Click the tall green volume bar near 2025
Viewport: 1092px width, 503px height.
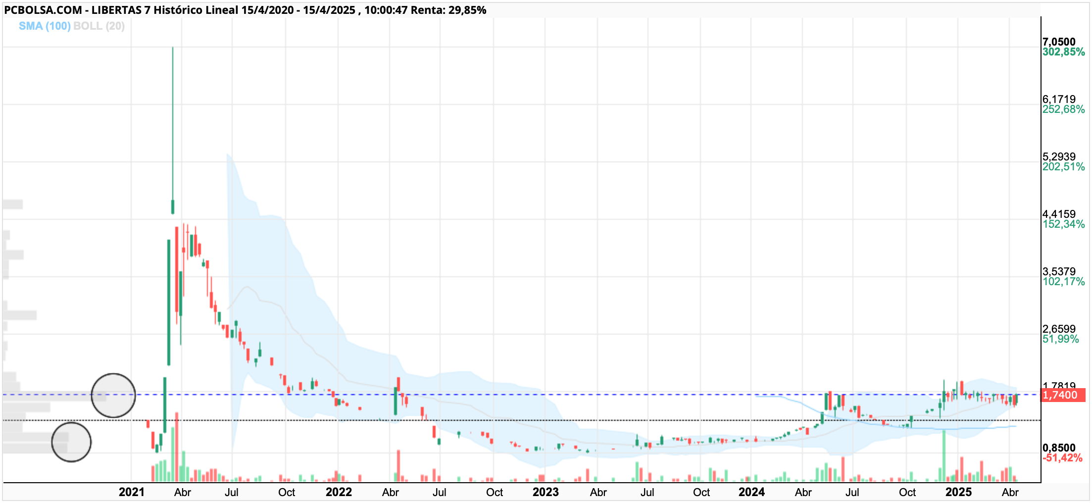(x=944, y=456)
